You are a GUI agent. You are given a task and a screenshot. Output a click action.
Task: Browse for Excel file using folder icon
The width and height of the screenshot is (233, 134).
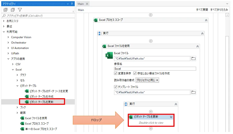[193, 58]
